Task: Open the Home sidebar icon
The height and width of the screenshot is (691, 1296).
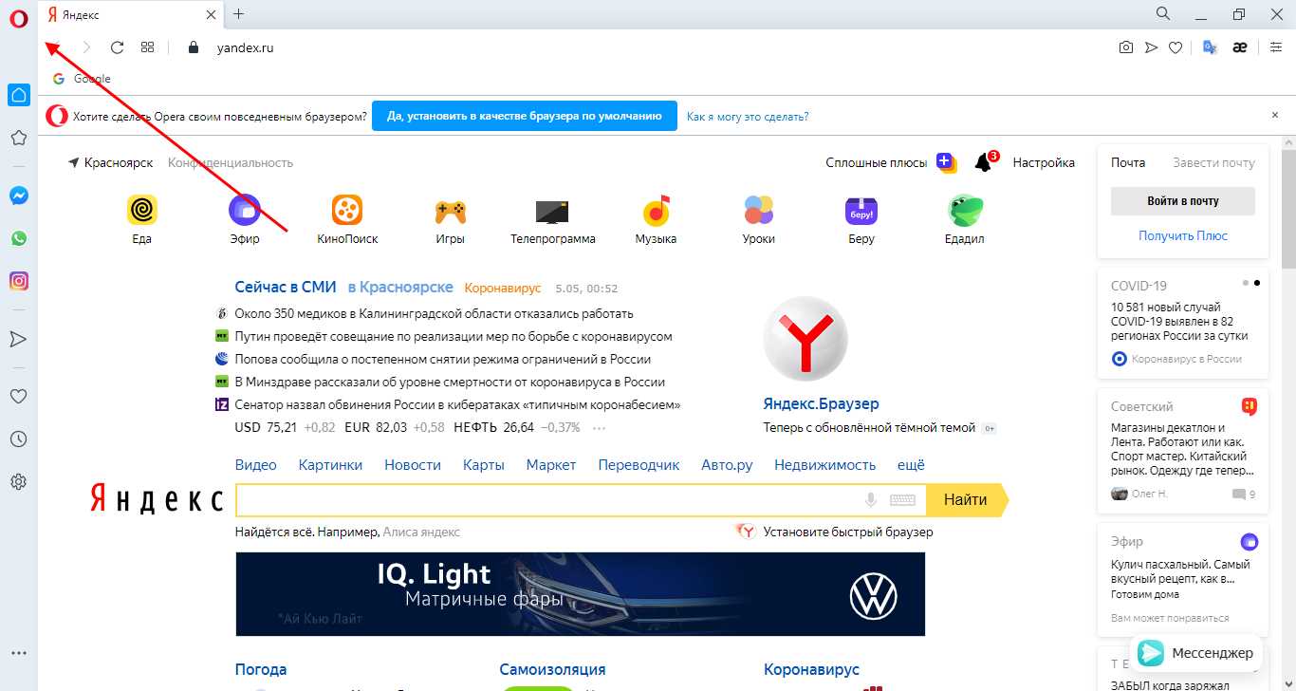Action: [x=18, y=95]
